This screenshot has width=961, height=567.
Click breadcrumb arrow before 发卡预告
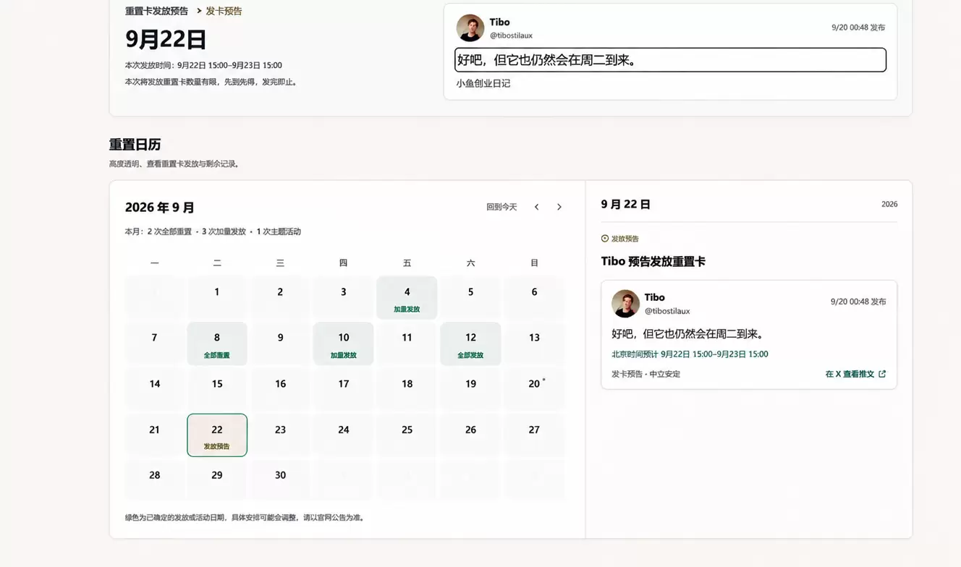[199, 11]
